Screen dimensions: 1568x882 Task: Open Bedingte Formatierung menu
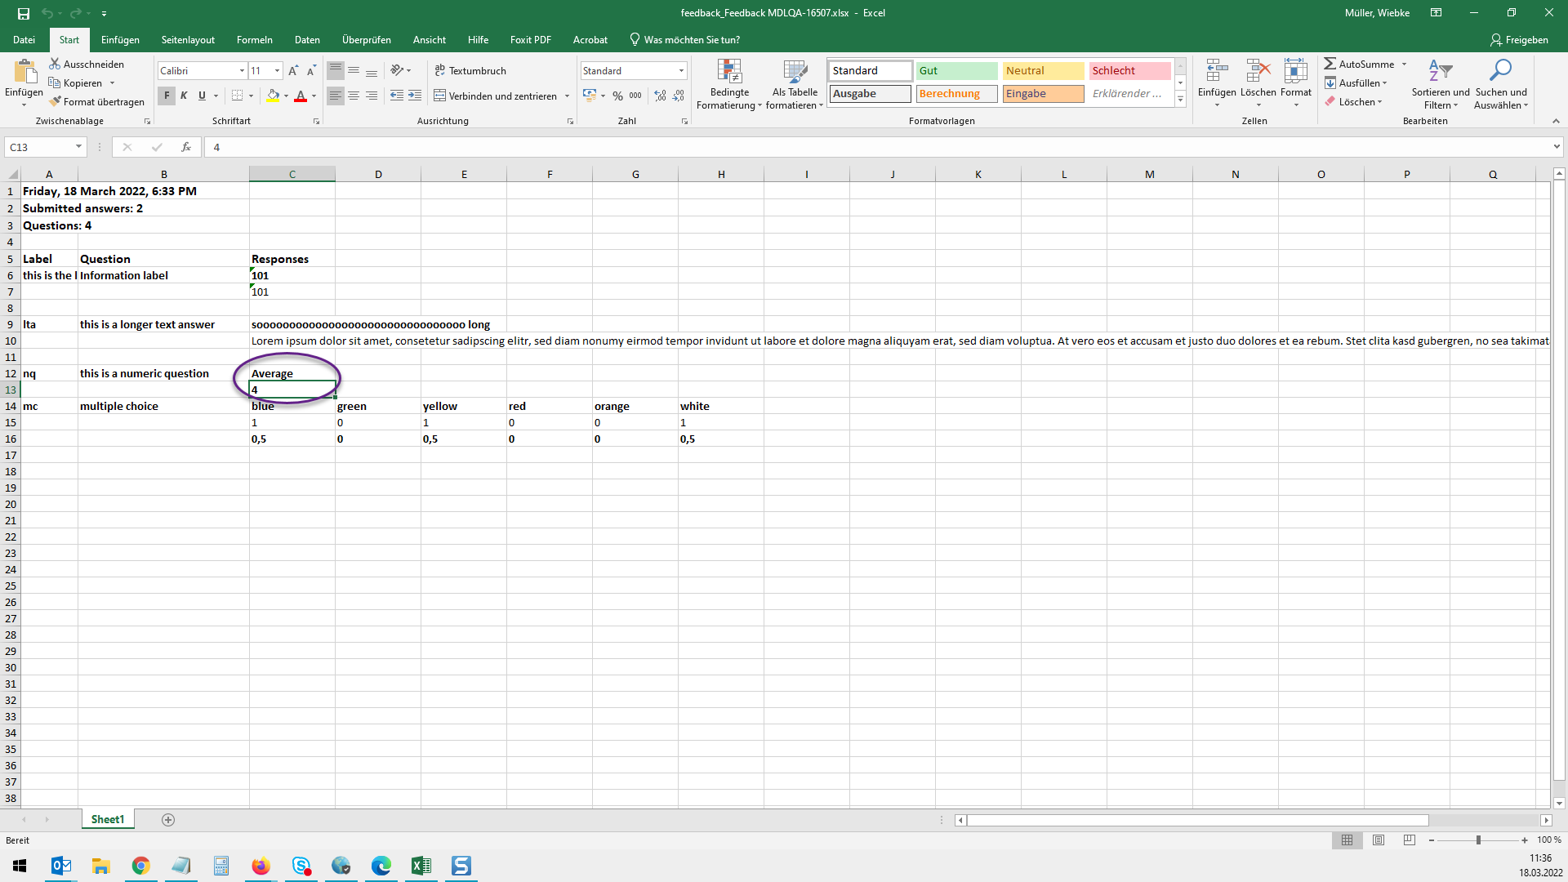point(729,84)
